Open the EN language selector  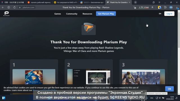tap(160, 14)
